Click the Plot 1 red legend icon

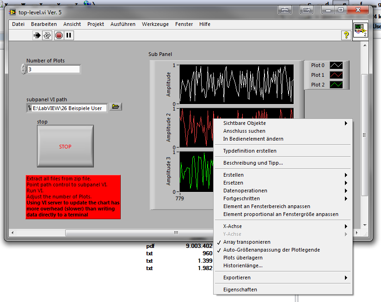pos(337,75)
